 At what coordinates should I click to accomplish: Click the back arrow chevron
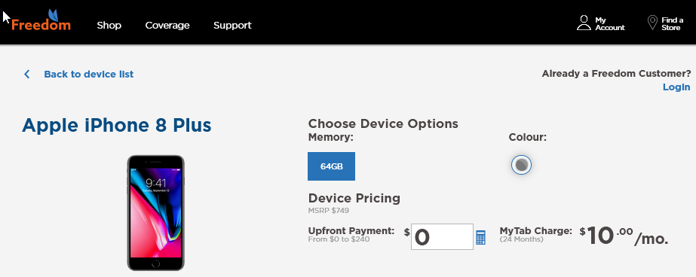coord(27,74)
